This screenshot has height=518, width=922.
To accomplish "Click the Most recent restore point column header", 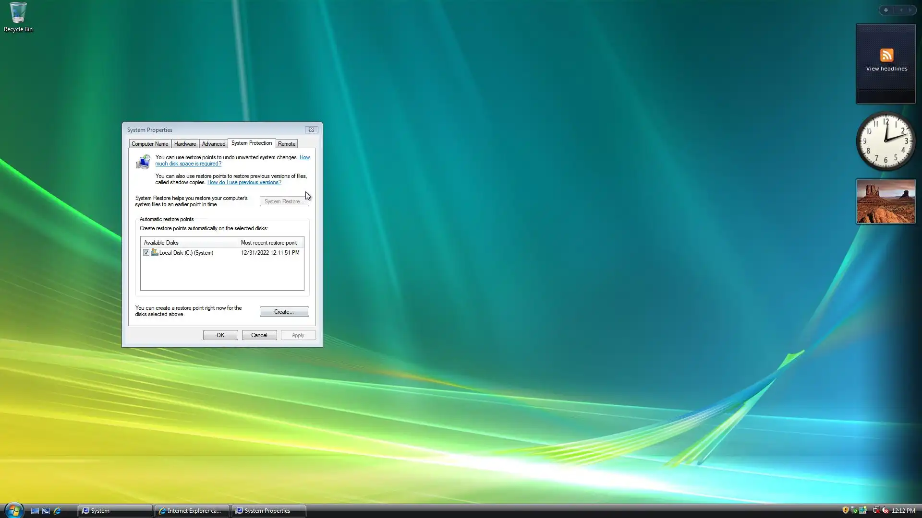I will pyautogui.click(x=270, y=243).
